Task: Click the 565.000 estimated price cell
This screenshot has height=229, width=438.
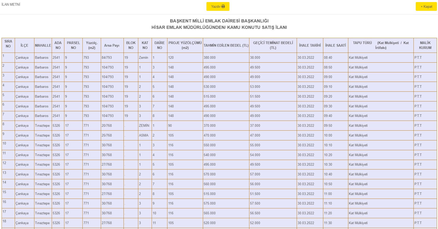Action: [226, 213]
